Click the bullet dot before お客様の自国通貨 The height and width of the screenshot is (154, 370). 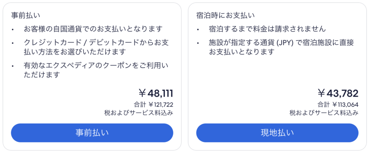tap(13, 29)
